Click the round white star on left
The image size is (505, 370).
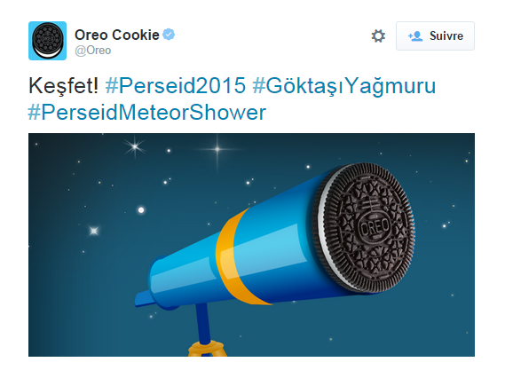tap(141, 210)
